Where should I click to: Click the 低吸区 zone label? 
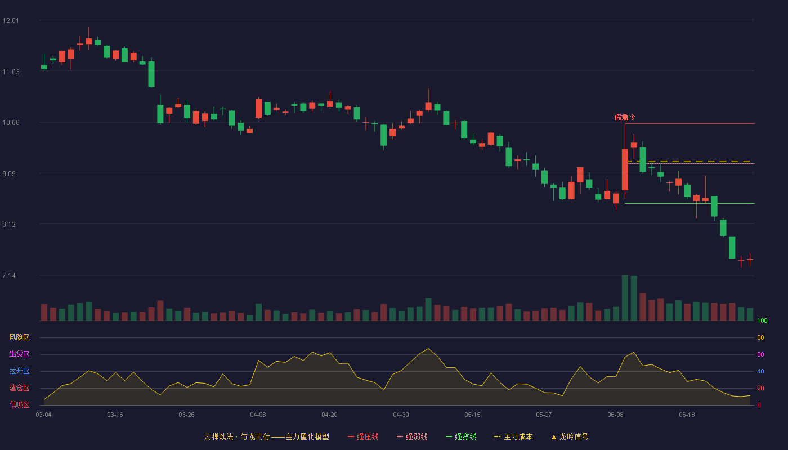pos(19,404)
